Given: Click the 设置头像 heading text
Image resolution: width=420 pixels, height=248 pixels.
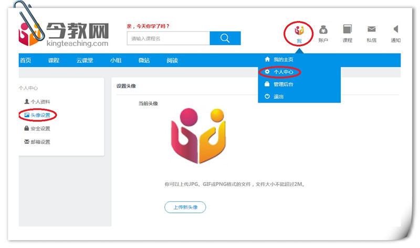Looking at the screenshot, I should 126,86.
